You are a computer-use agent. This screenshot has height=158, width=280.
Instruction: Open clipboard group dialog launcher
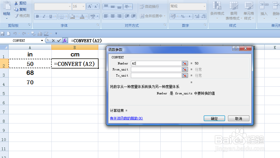(x=29, y=25)
